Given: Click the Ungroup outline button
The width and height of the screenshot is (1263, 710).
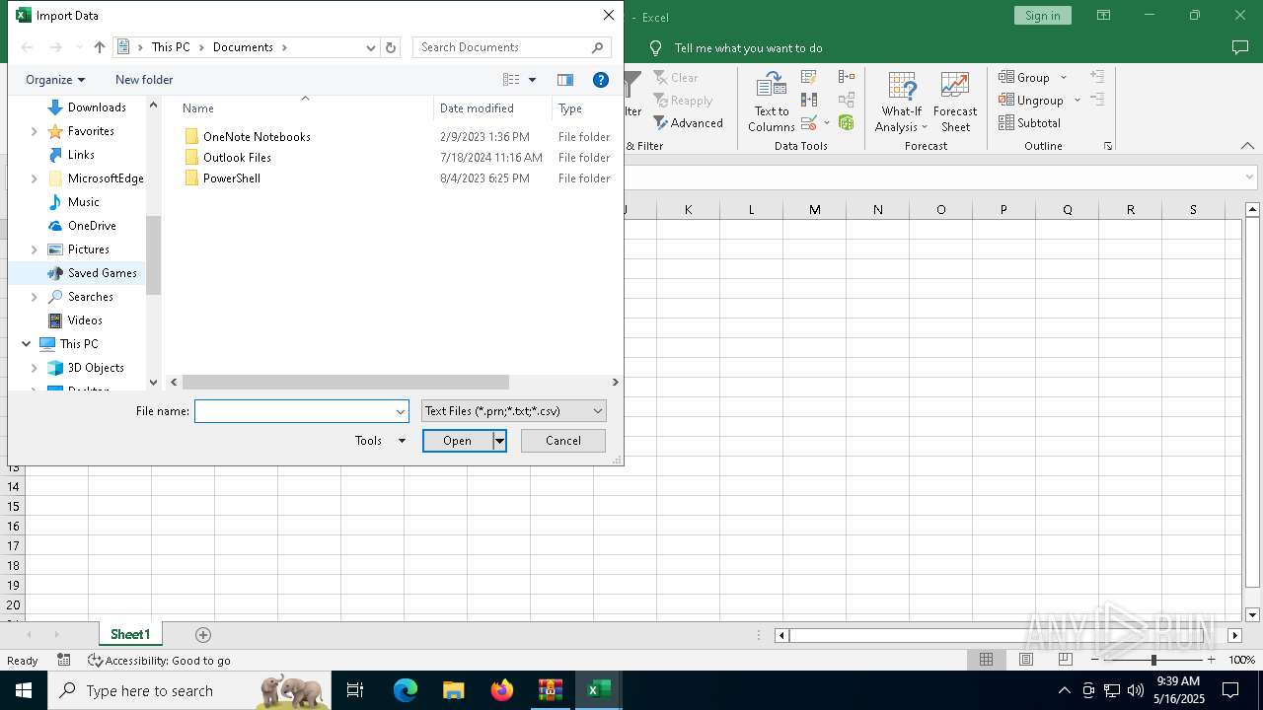Looking at the screenshot, I should coord(1031,100).
